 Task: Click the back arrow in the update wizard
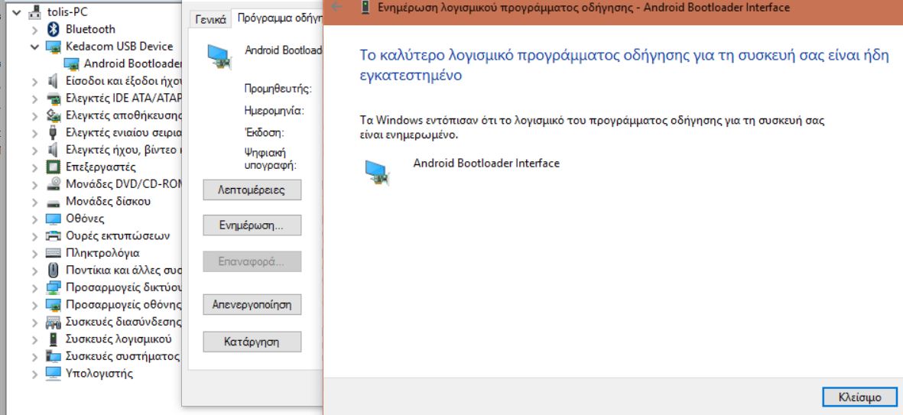click(337, 8)
